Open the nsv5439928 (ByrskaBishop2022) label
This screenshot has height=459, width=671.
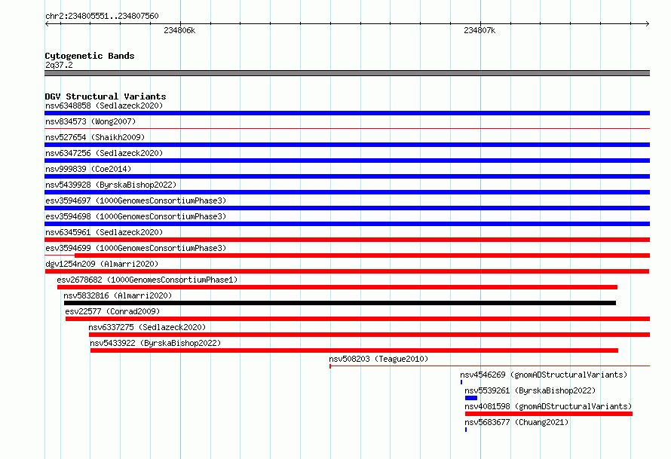click(111, 185)
